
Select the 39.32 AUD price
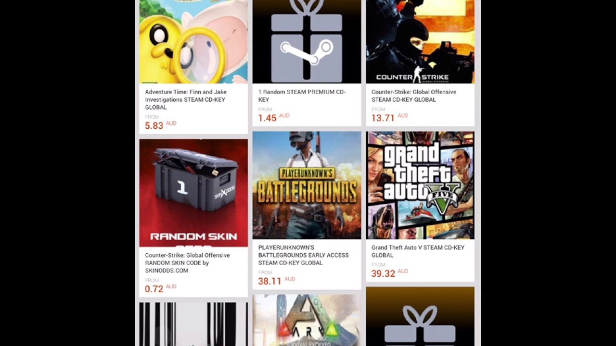[389, 273]
